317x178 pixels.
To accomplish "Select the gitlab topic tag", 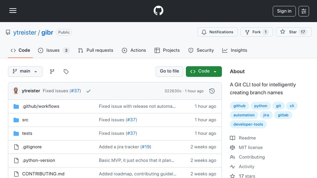I will [x=283, y=115].
